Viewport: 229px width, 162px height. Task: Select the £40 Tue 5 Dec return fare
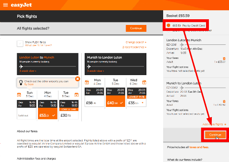coord(115,97)
